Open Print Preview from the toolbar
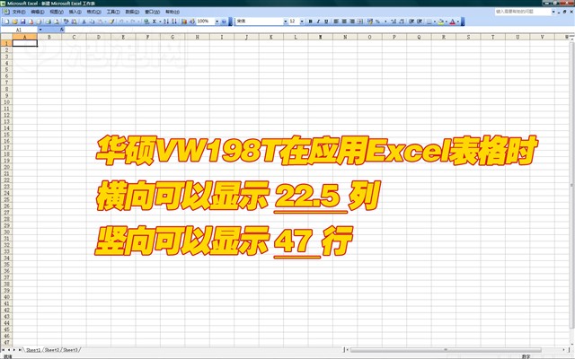 (x=56, y=22)
